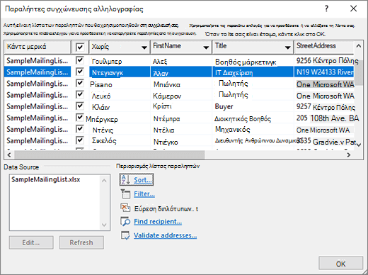Uncheck the Σικελός row checkbox
Image resolution: width=368 pixels, height=275 pixels.
(80, 140)
